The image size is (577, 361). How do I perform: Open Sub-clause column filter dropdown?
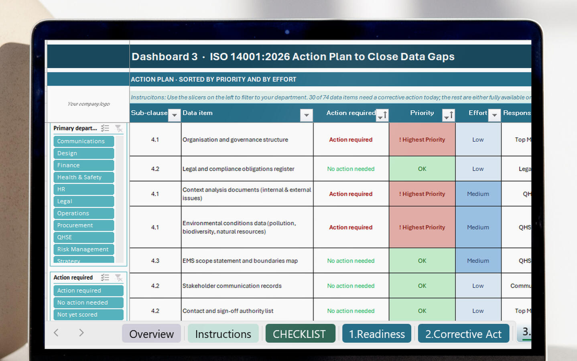click(174, 115)
